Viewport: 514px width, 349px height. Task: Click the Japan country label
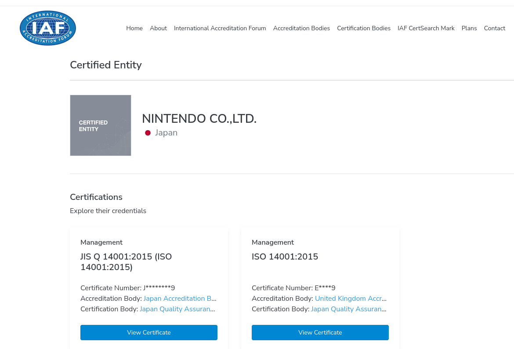pos(166,132)
